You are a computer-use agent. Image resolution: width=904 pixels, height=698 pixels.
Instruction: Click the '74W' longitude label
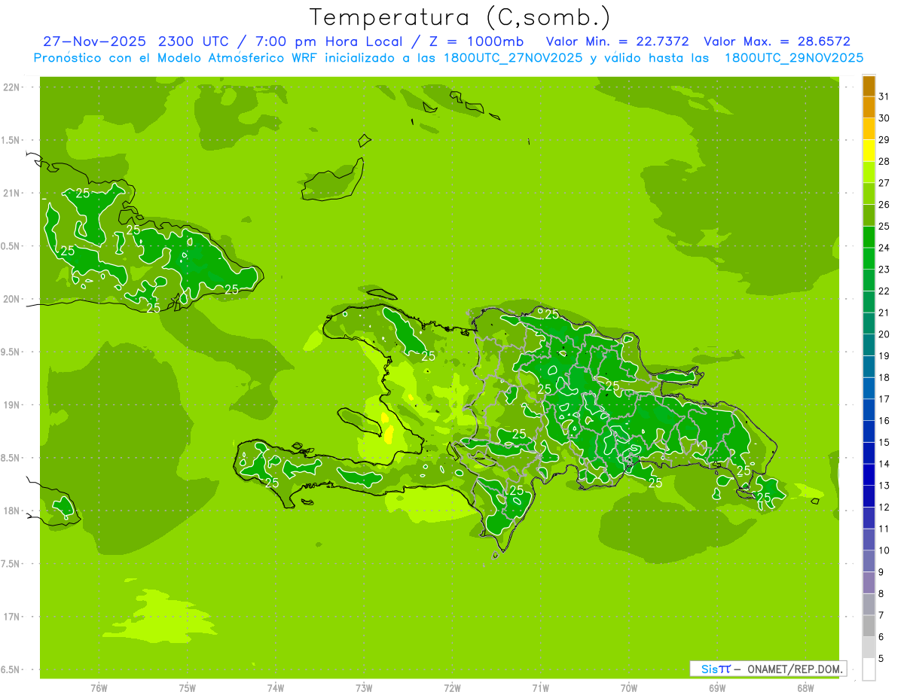(275, 688)
